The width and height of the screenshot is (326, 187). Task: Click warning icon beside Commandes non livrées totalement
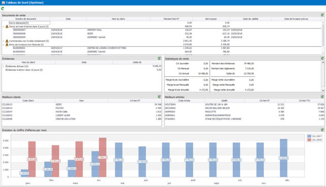7,41
